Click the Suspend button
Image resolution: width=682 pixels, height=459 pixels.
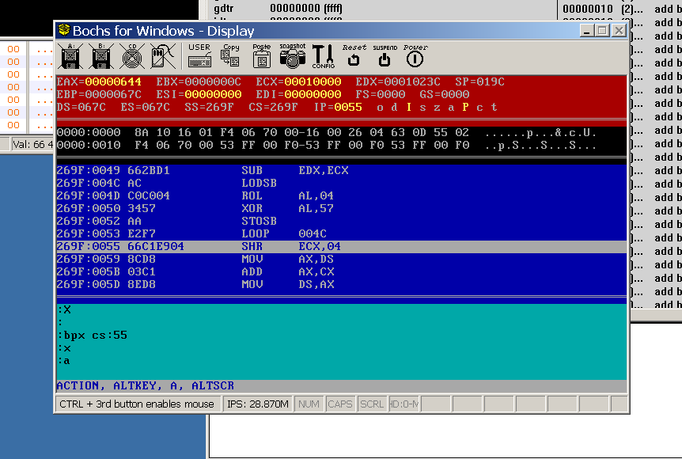click(x=385, y=56)
